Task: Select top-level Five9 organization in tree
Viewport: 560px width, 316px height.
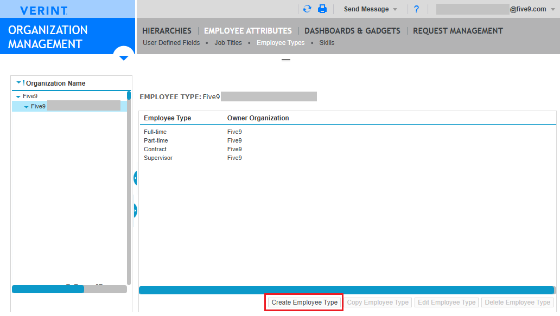Action: point(30,96)
